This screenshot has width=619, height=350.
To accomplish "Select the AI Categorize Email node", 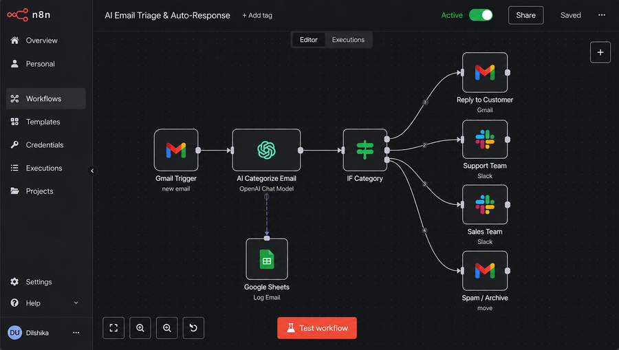I will pos(266,150).
